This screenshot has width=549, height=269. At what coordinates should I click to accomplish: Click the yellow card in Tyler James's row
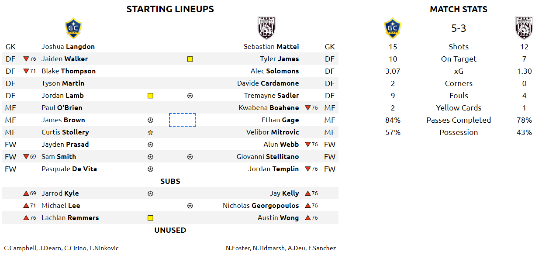pyautogui.click(x=190, y=59)
